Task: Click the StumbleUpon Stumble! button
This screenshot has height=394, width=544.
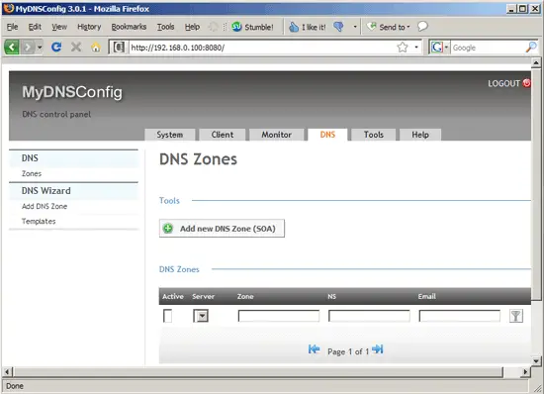Action: coord(252,27)
